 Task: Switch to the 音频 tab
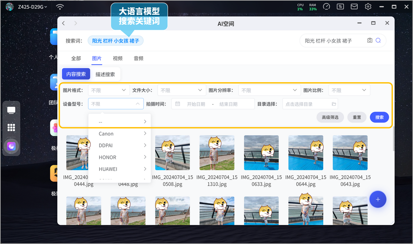tap(139, 58)
